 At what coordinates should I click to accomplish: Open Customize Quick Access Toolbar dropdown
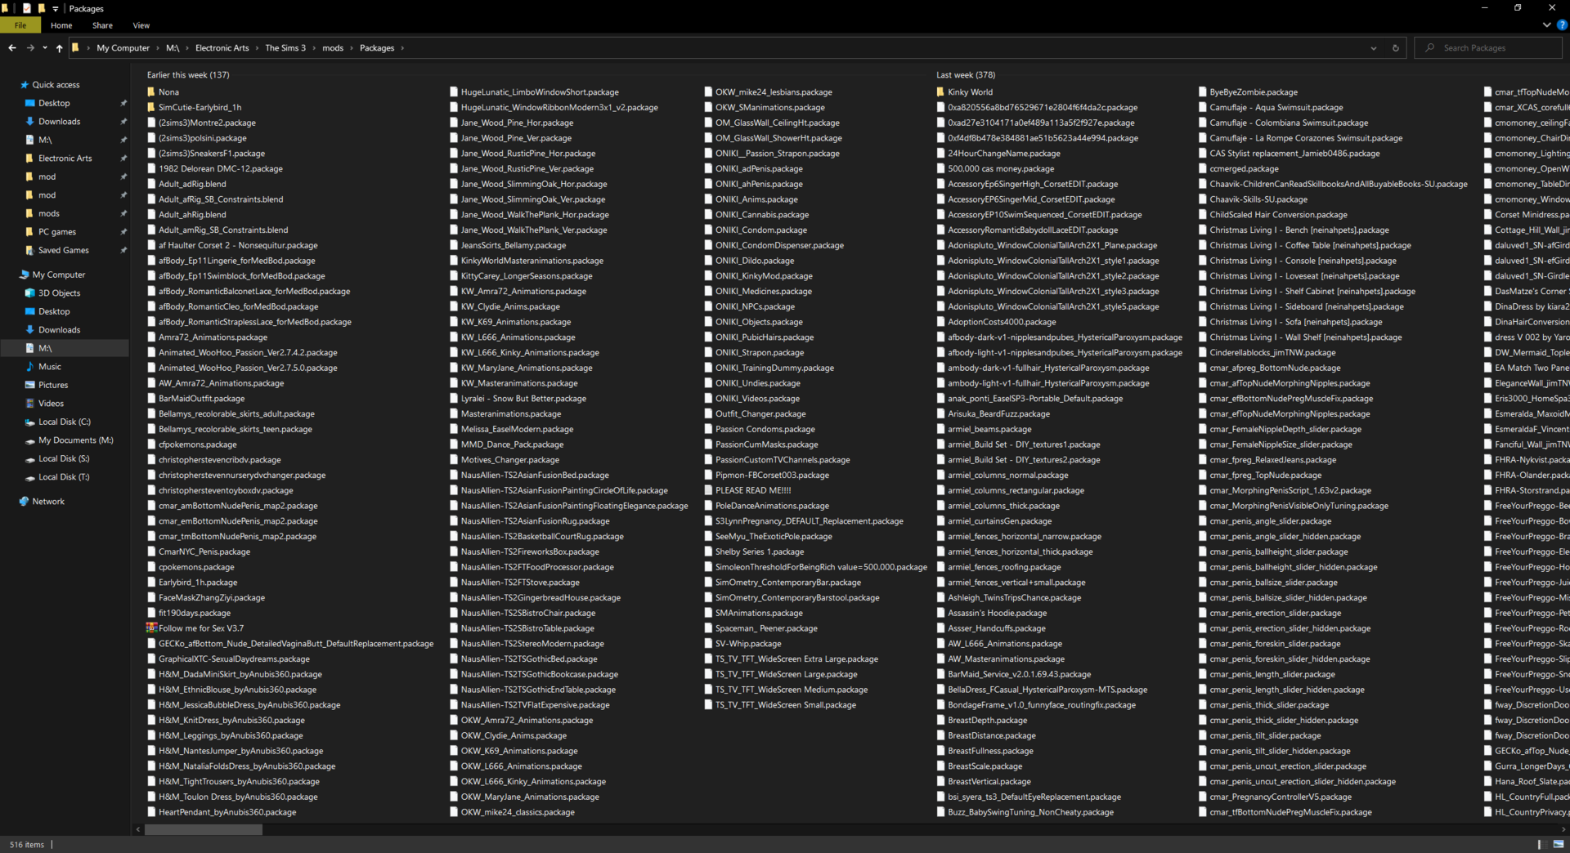point(56,8)
